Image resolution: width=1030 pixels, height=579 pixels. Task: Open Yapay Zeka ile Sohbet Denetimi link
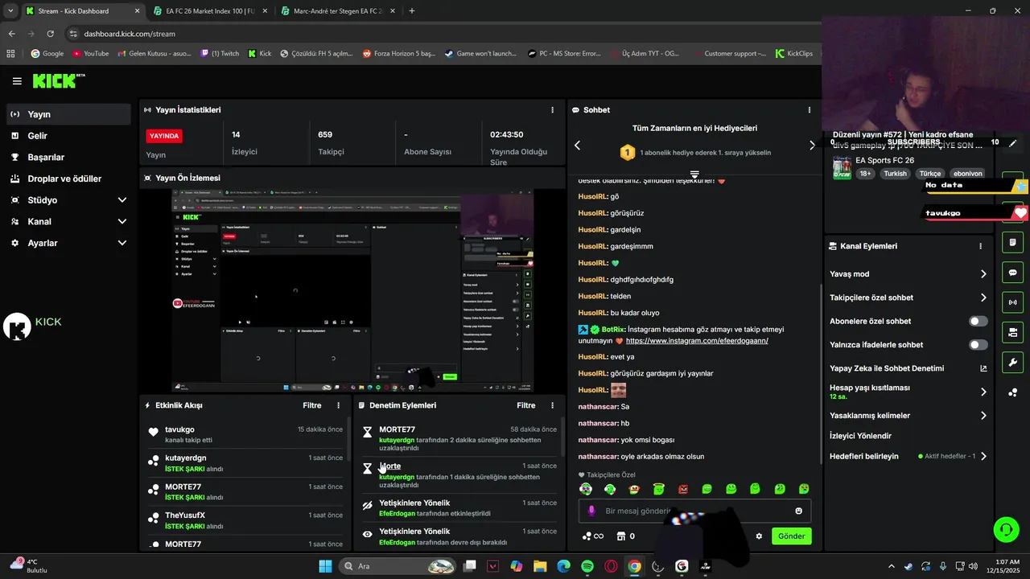(x=909, y=368)
